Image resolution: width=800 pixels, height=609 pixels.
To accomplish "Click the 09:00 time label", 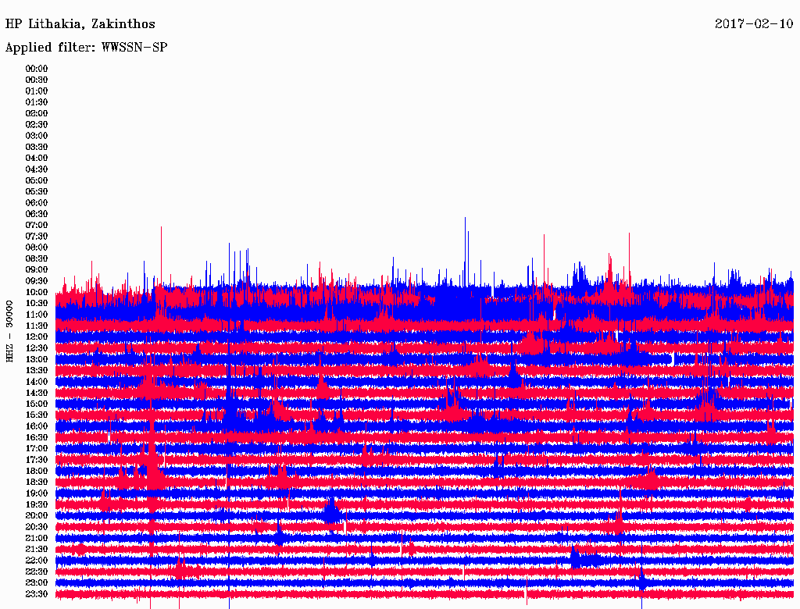I will pos(37,270).
